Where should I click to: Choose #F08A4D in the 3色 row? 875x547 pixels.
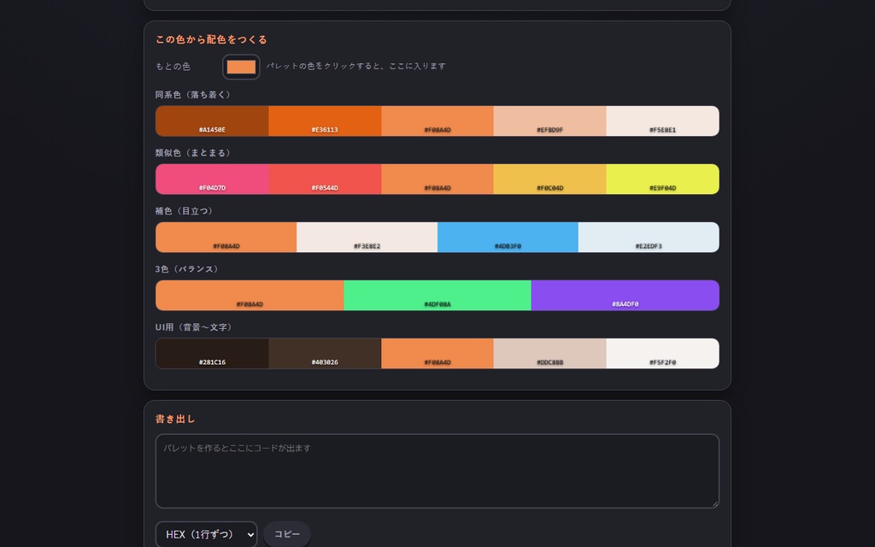pyautogui.click(x=250, y=295)
